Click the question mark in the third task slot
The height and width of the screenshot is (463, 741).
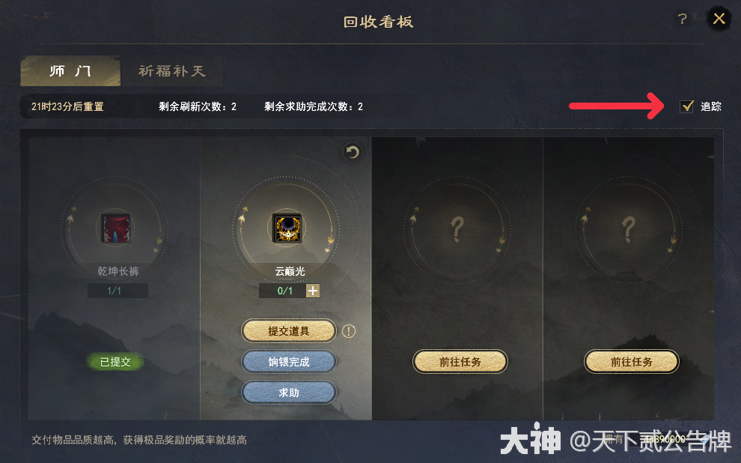[457, 229]
